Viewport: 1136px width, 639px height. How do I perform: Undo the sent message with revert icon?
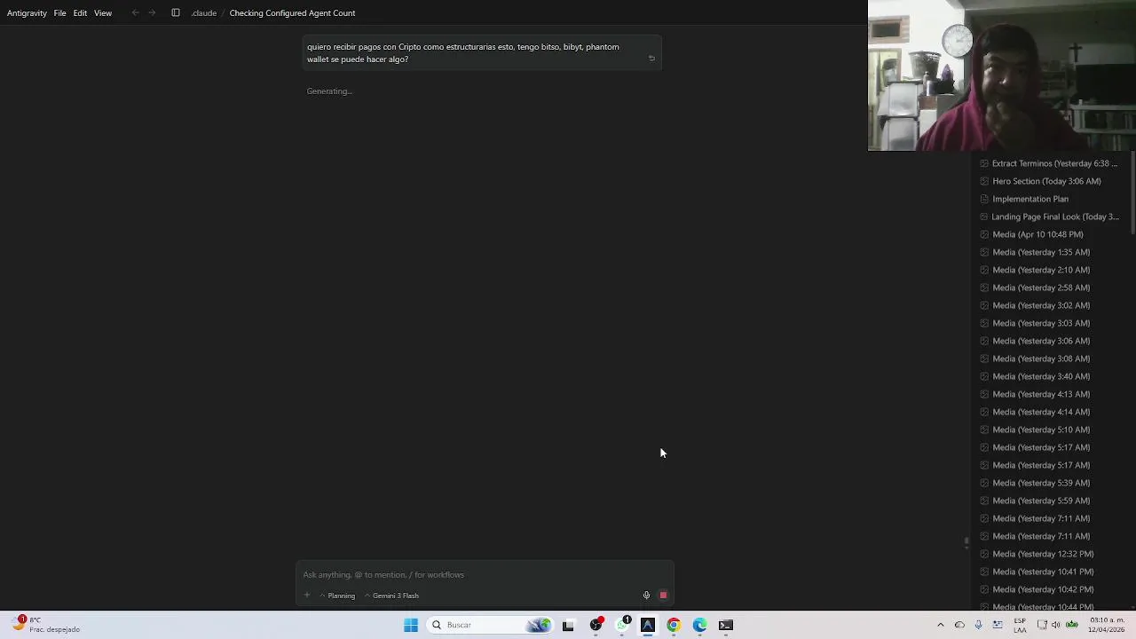(651, 59)
